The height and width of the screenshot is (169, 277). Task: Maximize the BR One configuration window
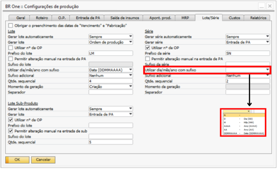tap(262, 6)
